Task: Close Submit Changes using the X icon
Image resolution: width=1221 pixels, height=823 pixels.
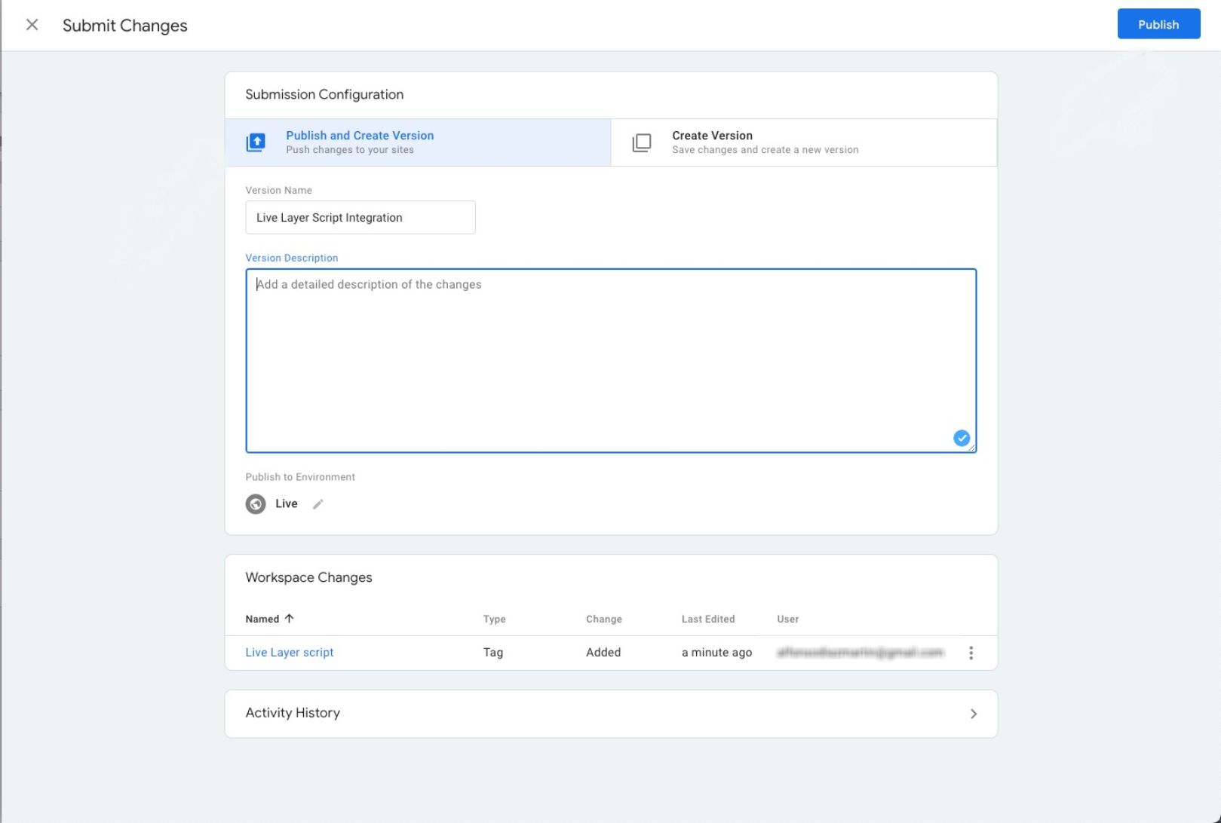Action: [x=32, y=25]
